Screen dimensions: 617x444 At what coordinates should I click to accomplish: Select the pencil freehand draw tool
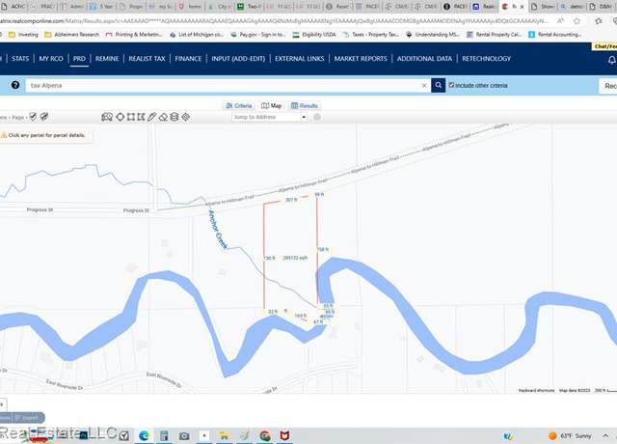pos(152,117)
